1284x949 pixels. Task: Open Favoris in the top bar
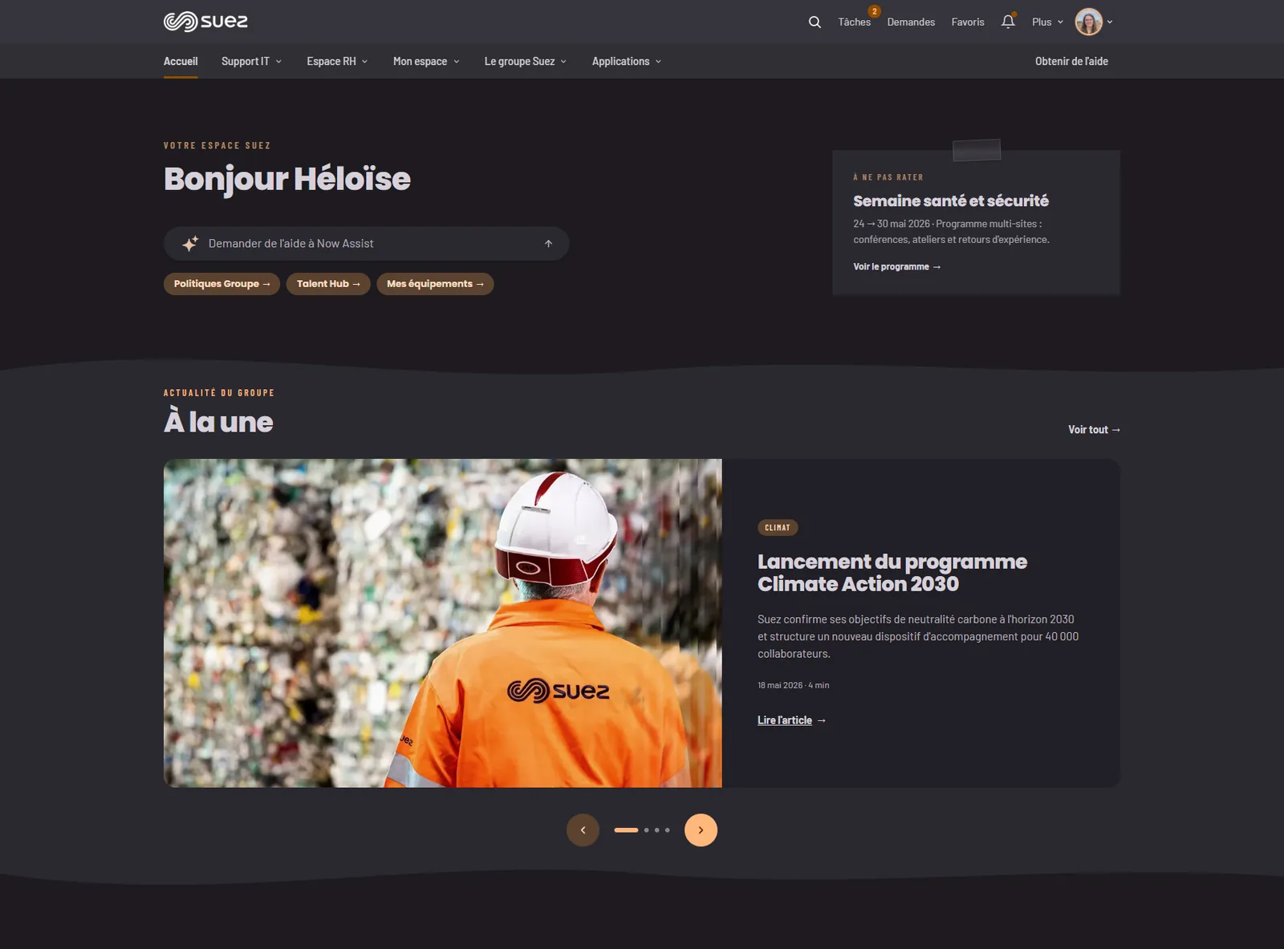pyautogui.click(x=968, y=22)
